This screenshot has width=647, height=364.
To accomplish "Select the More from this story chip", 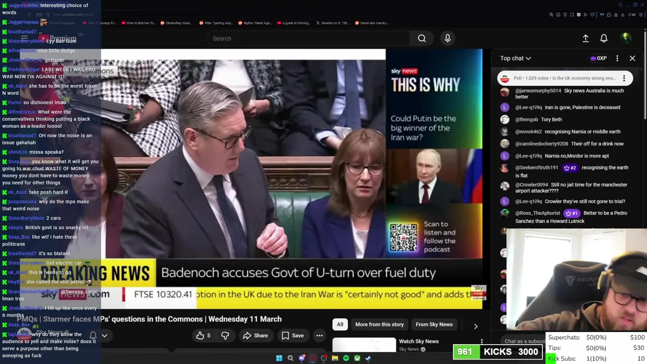I will (x=379, y=325).
